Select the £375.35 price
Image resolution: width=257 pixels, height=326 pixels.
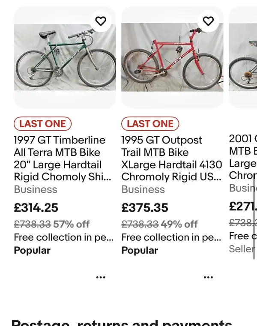point(145,208)
